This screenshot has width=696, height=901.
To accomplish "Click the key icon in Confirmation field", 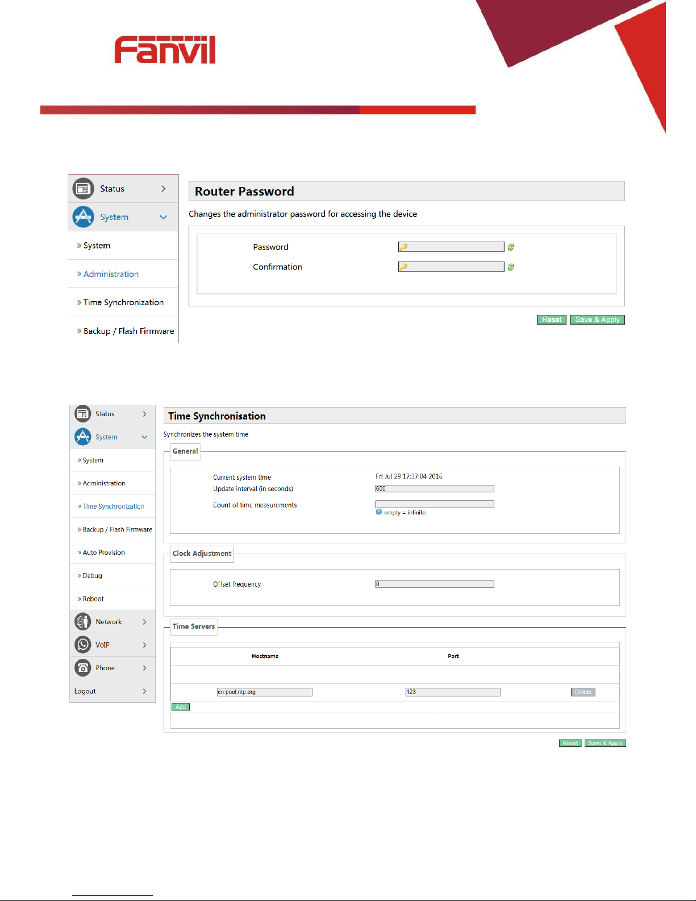I will (x=403, y=267).
